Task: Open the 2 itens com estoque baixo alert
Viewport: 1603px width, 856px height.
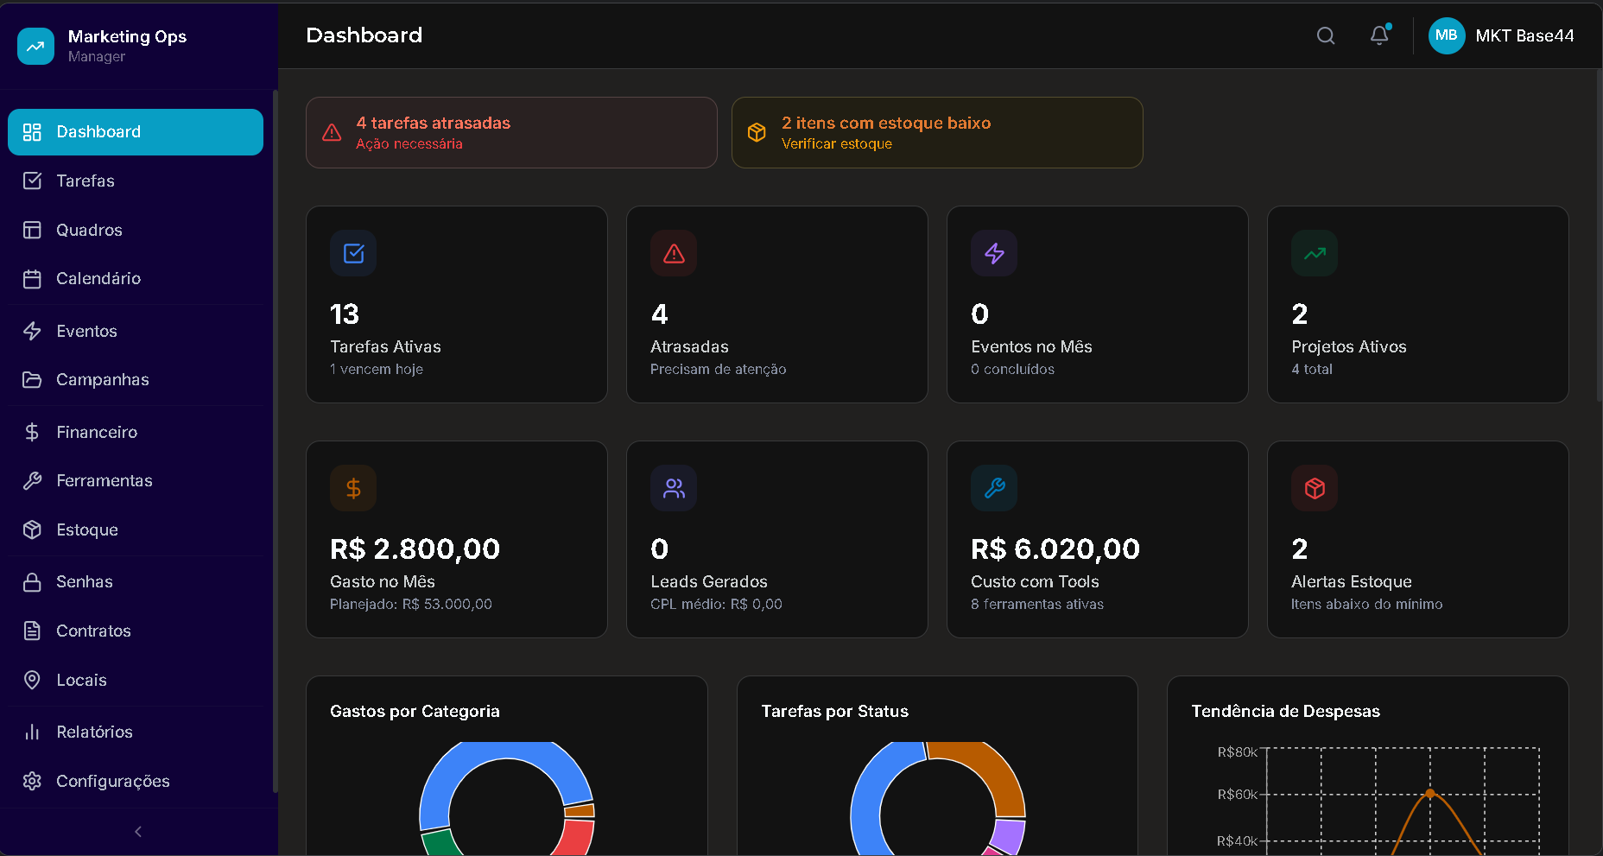Action: [937, 133]
